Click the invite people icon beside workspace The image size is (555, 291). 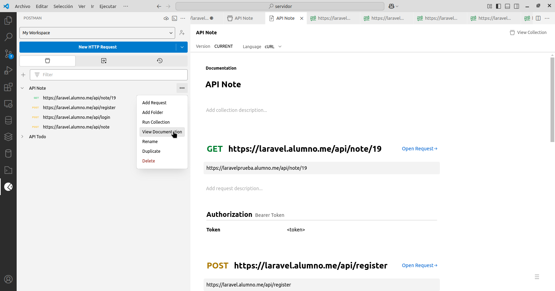[182, 33]
